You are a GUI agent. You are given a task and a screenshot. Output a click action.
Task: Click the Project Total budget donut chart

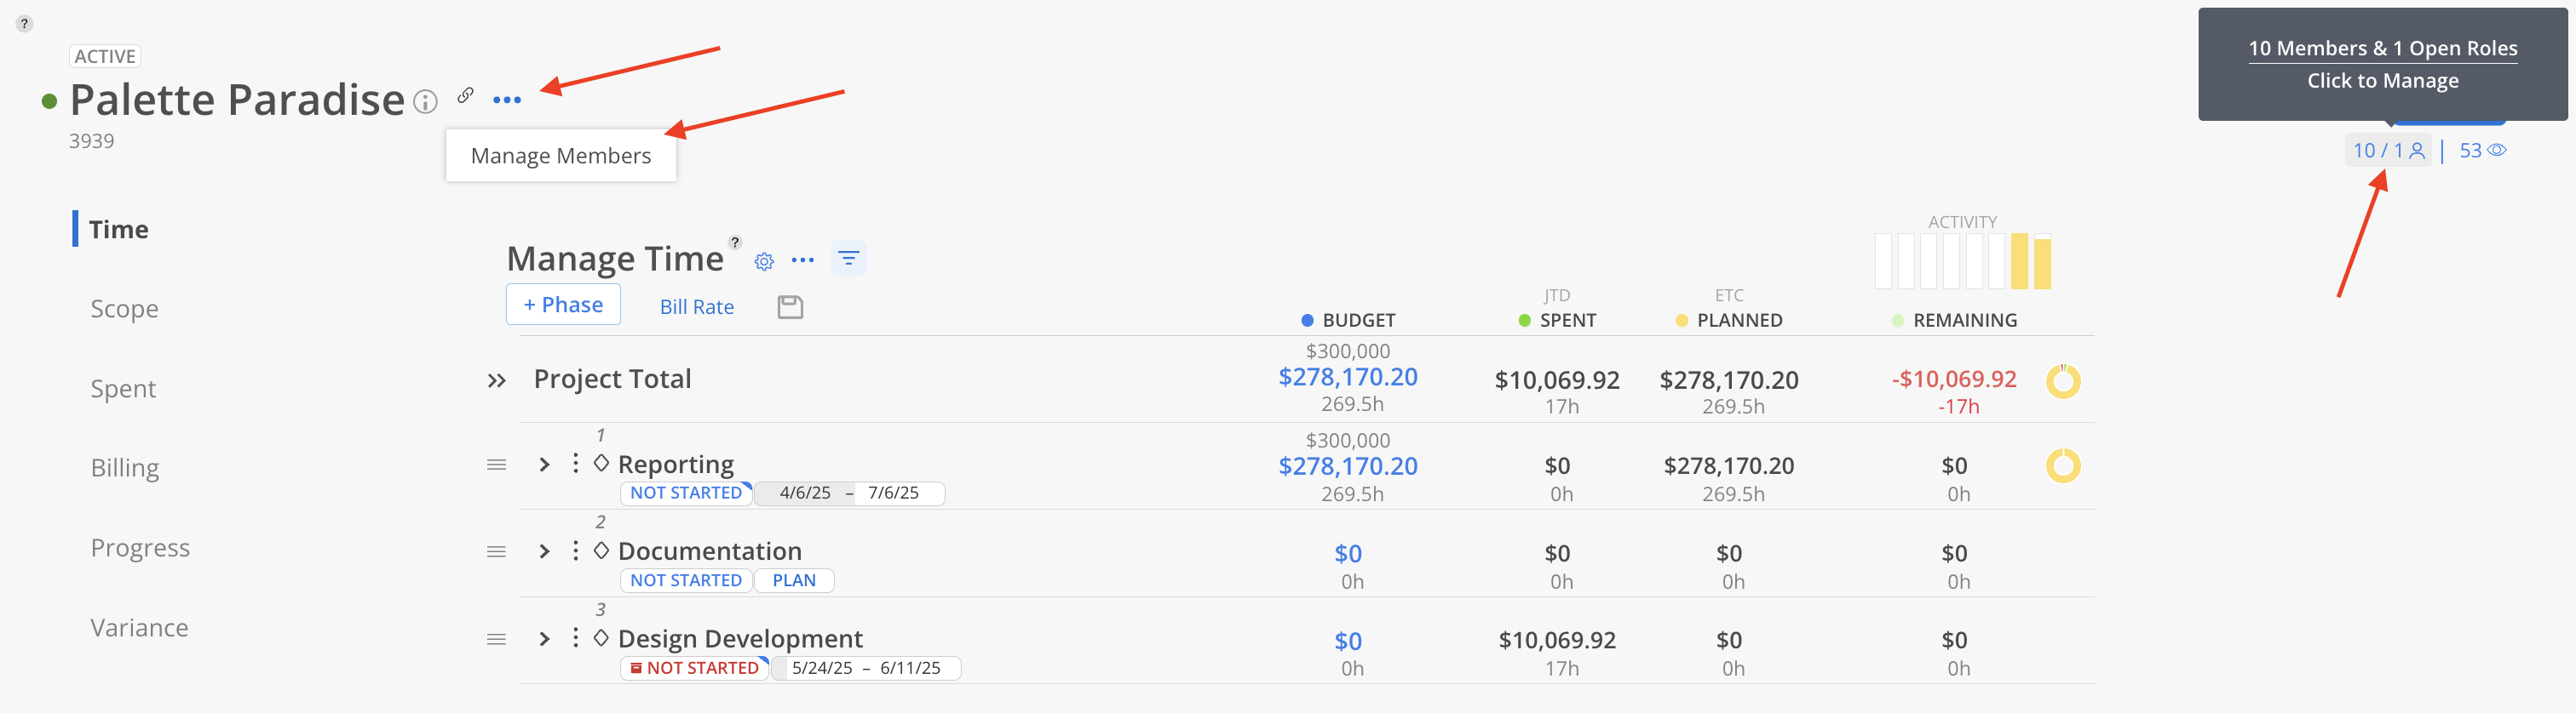point(2062,381)
